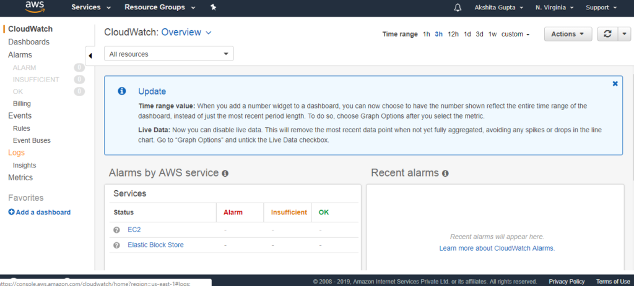Viewport: 634px width, 286px height.
Task: Collapse the sidebar with the arrow
Action: (90, 56)
